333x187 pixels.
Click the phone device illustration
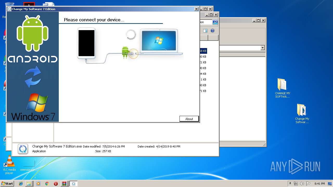tap(87, 44)
